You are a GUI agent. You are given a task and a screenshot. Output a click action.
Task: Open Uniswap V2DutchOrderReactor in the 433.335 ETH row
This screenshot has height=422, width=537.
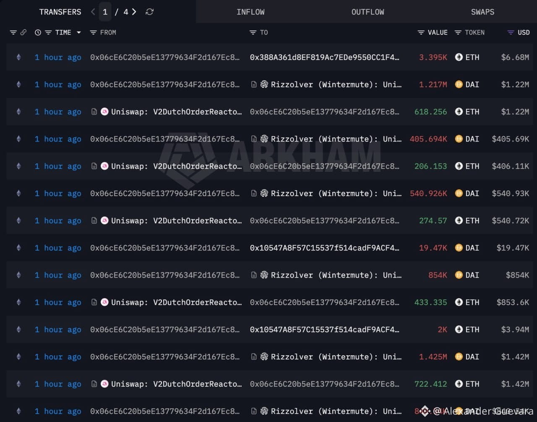click(x=177, y=302)
